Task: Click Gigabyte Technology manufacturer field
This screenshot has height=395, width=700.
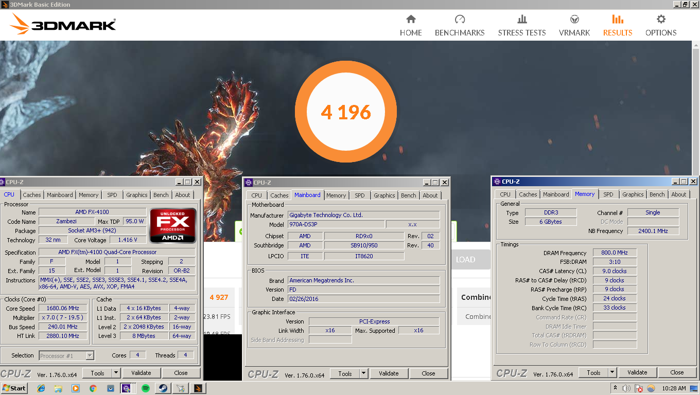Action: tap(363, 215)
